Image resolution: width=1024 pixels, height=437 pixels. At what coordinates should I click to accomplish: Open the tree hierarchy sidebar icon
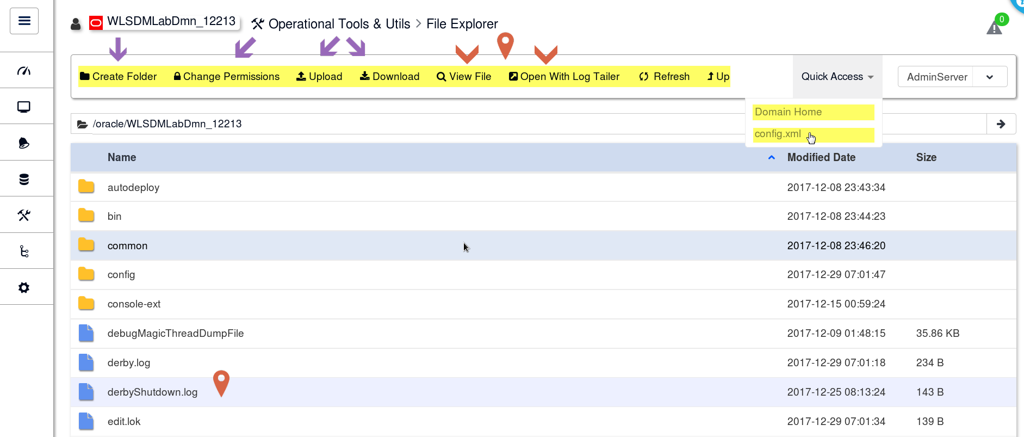tap(24, 251)
